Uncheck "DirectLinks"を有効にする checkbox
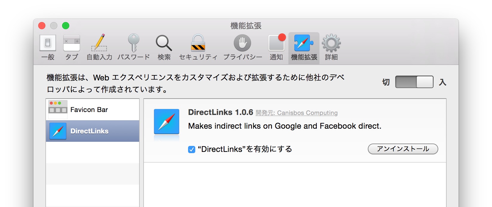Screen dimensions: 492x207 point(192,149)
